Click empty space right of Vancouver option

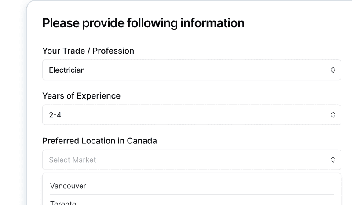pyautogui.click(x=220, y=186)
